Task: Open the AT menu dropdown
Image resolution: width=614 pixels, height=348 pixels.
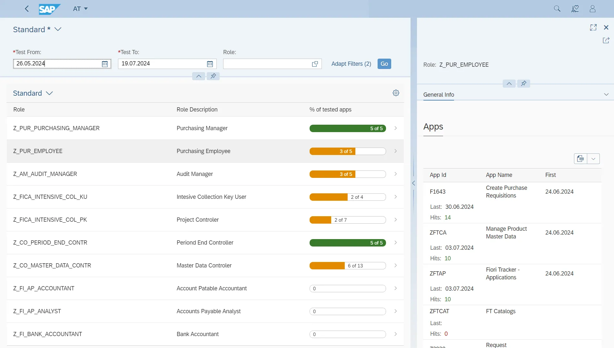Action: [80, 9]
